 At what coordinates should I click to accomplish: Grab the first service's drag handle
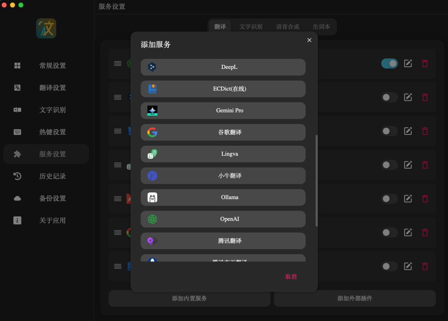tap(118, 63)
